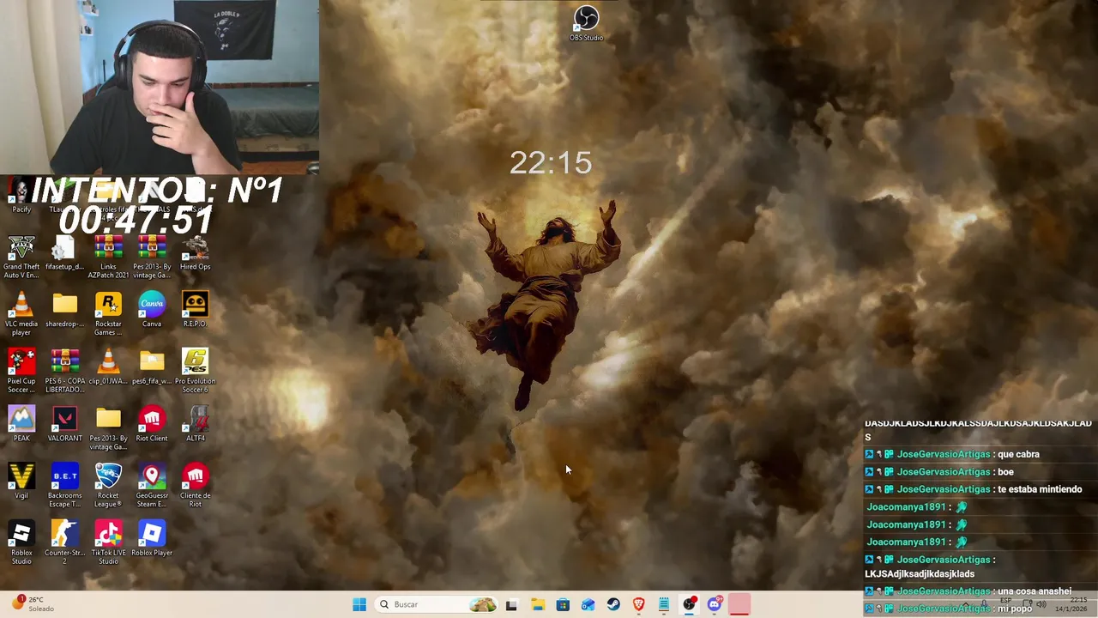
Task: Select the pes6_fifa_w folder
Action: tap(152, 367)
